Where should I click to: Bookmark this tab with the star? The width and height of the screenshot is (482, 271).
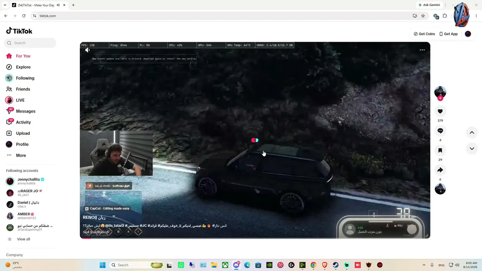423,16
